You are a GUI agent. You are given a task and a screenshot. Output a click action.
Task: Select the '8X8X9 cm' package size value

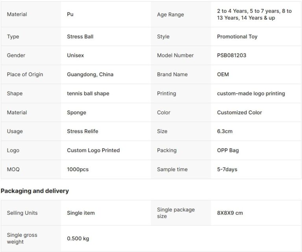click(230, 213)
